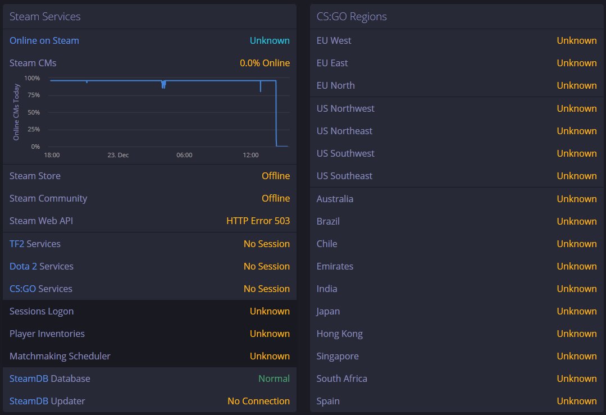Click the green Normal status for SteamDB Database
606x415 pixels.
tap(274, 378)
